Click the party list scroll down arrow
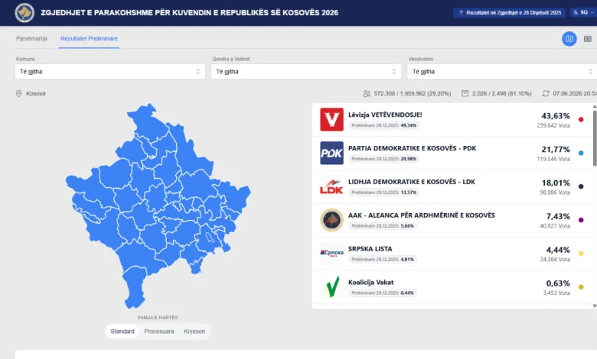The image size is (597, 359). pos(595,306)
